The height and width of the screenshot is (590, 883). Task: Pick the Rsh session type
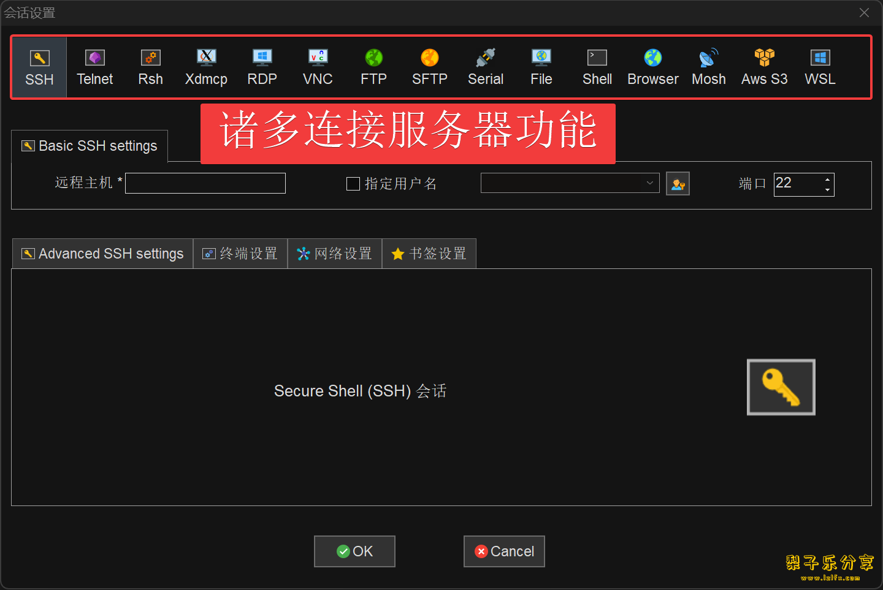pos(151,67)
